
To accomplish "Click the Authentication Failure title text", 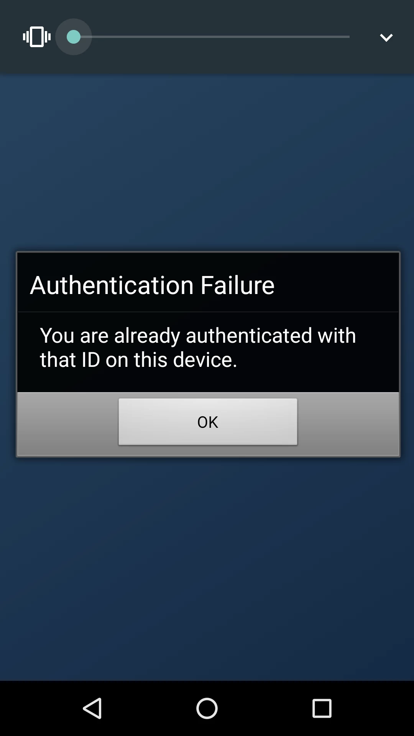I will click(152, 285).
